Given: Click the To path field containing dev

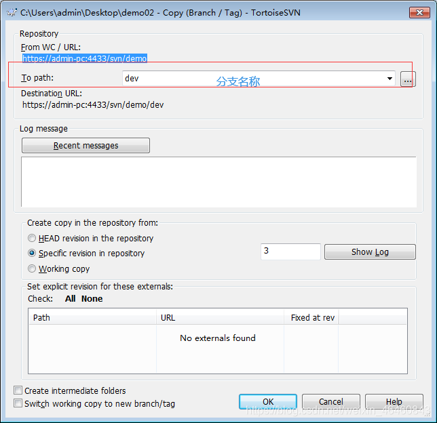Looking at the screenshot, I should pyautogui.click(x=259, y=79).
